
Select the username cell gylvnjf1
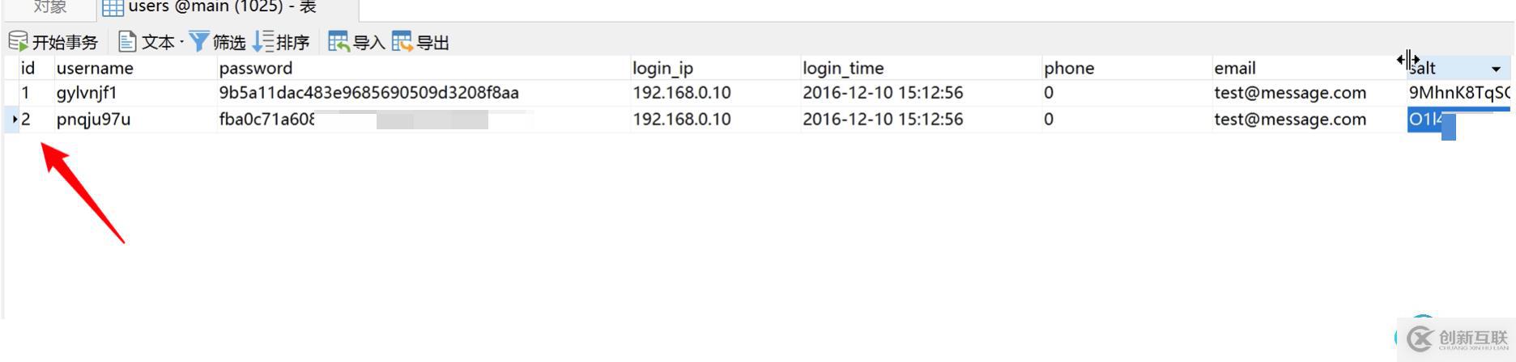87,93
